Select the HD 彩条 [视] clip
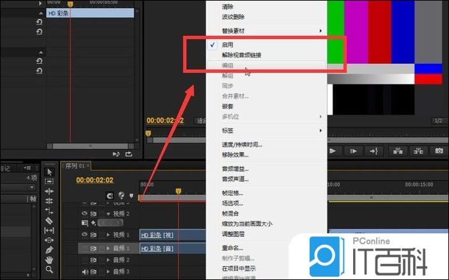Screen dimensions: 449x280 173,235
